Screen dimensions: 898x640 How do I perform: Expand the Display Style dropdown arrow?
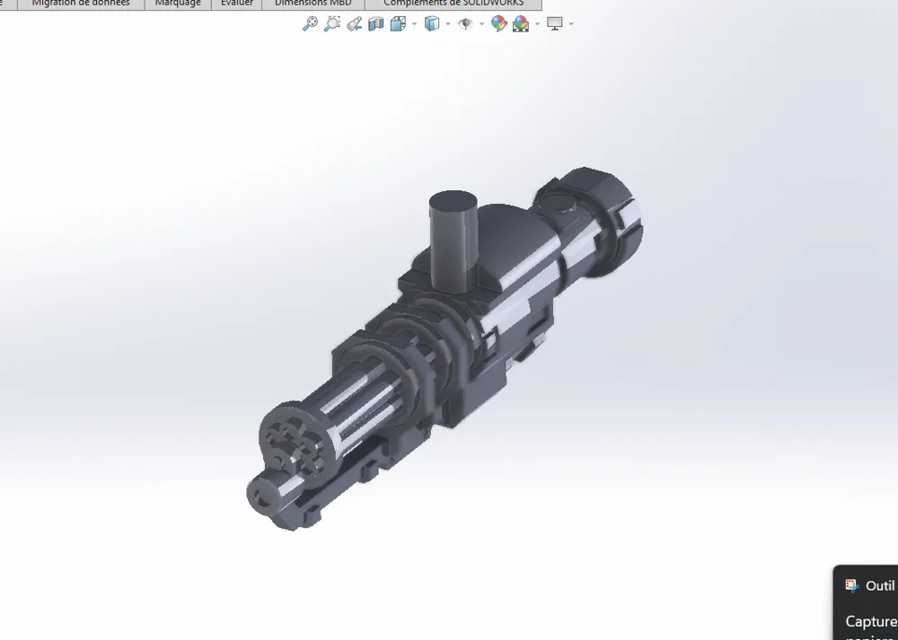click(448, 24)
